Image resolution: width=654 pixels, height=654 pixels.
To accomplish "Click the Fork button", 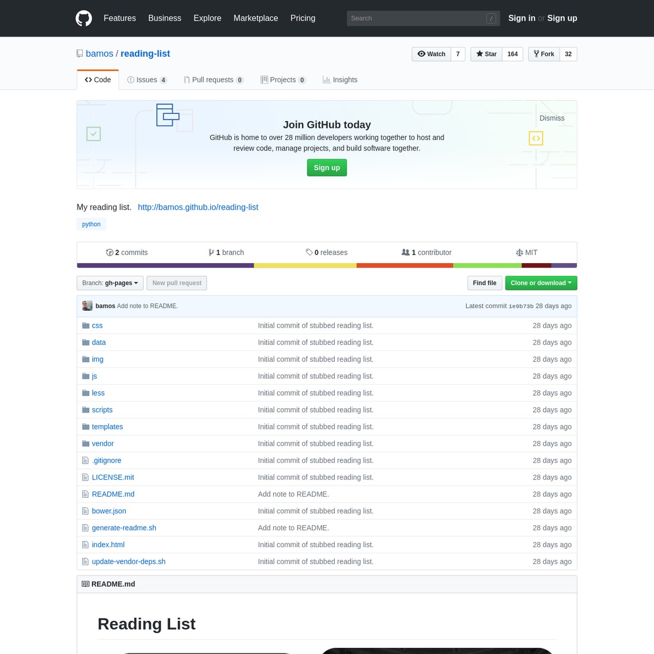I will tap(544, 54).
